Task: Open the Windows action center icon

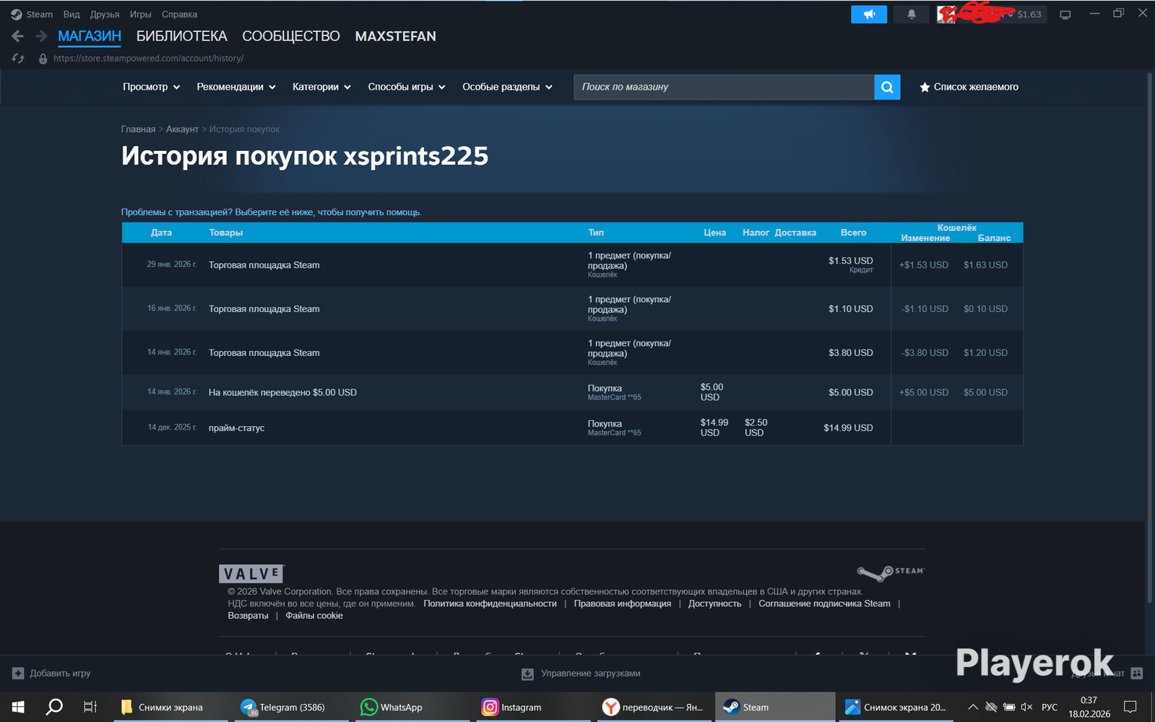Action: coord(1130,707)
